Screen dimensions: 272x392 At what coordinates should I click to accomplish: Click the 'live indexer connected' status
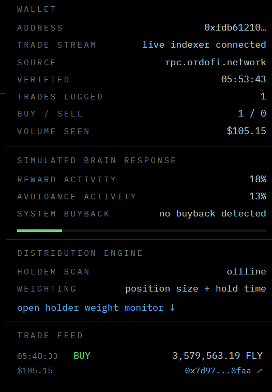[204, 45]
